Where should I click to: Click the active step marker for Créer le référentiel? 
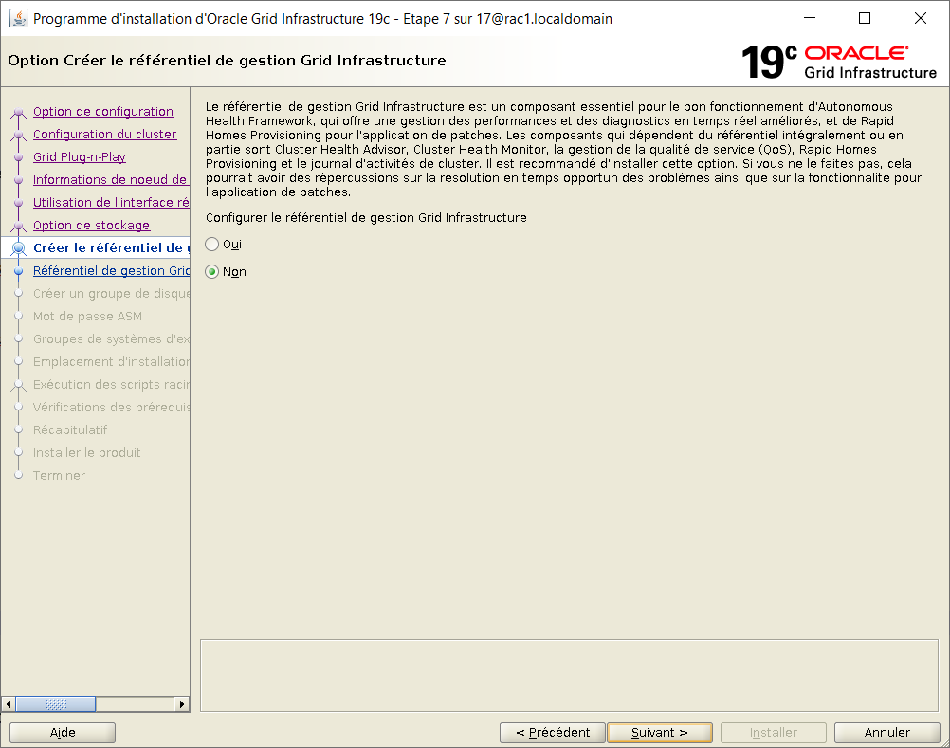tap(19, 248)
